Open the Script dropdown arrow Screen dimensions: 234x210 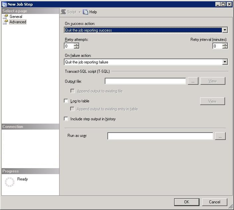pyautogui.click(x=79, y=12)
